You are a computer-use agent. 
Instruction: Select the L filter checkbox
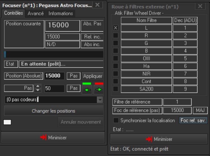point(116,28)
